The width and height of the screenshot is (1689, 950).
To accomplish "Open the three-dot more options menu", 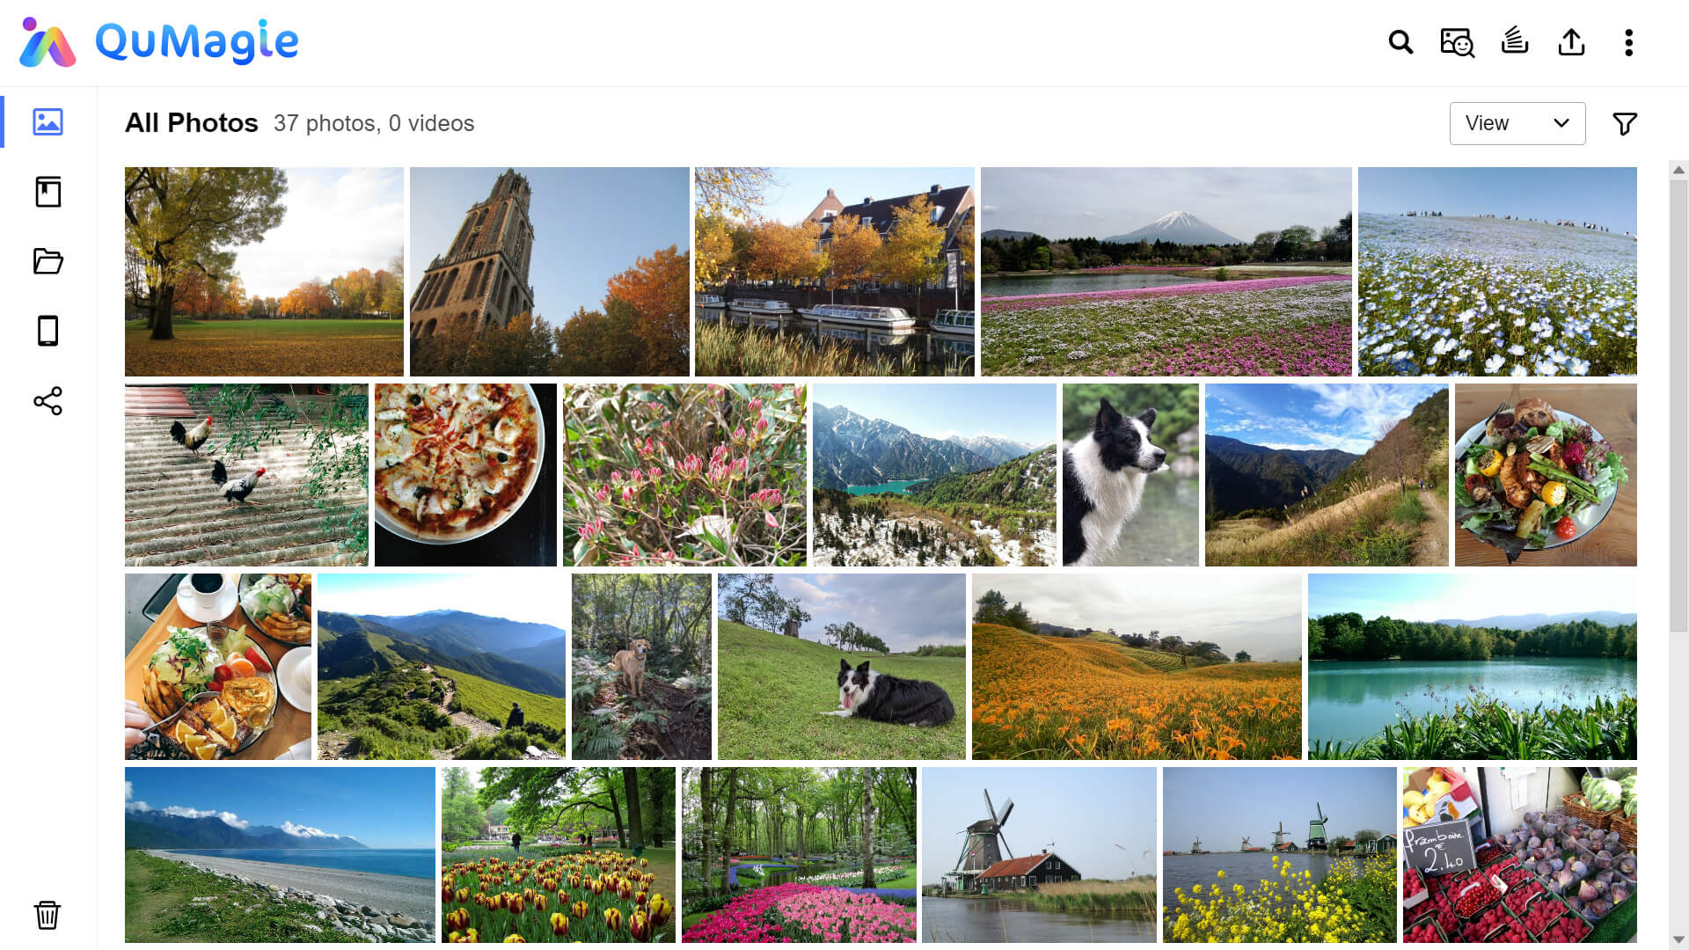I will click(x=1628, y=42).
